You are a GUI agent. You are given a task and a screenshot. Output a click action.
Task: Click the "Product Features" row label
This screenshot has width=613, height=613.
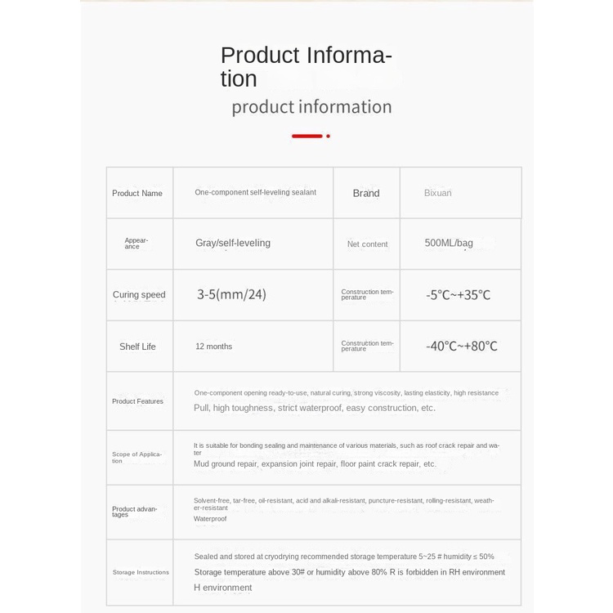(x=137, y=401)
